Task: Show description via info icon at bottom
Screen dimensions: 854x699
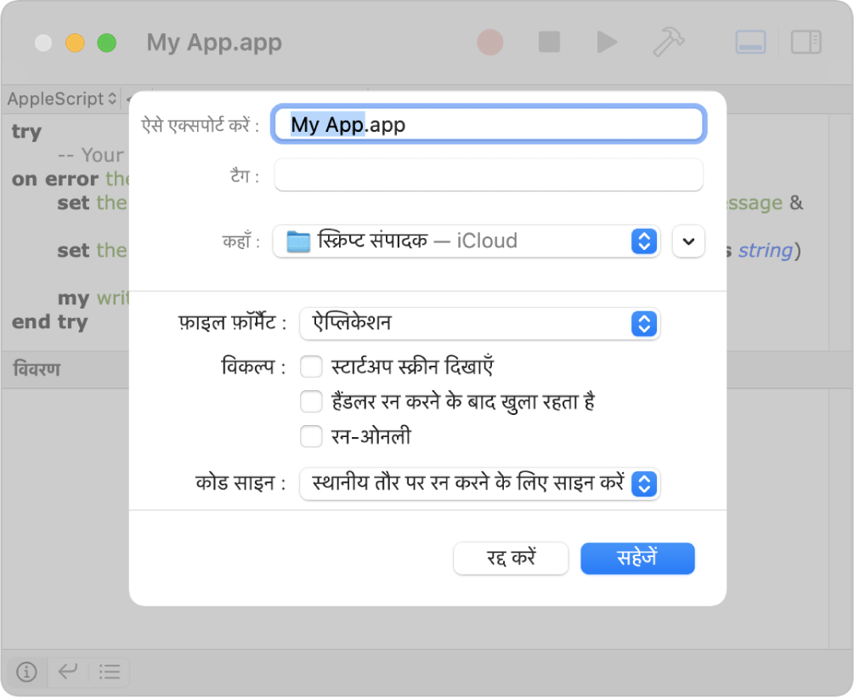Action: [x=26, y=672]
